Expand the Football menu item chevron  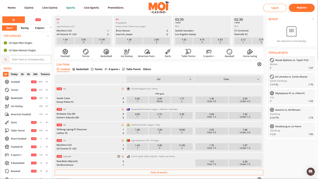(46, 82)
